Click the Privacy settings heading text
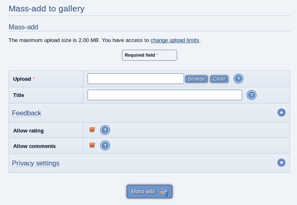297x205 pixels. tap(36, 163)
